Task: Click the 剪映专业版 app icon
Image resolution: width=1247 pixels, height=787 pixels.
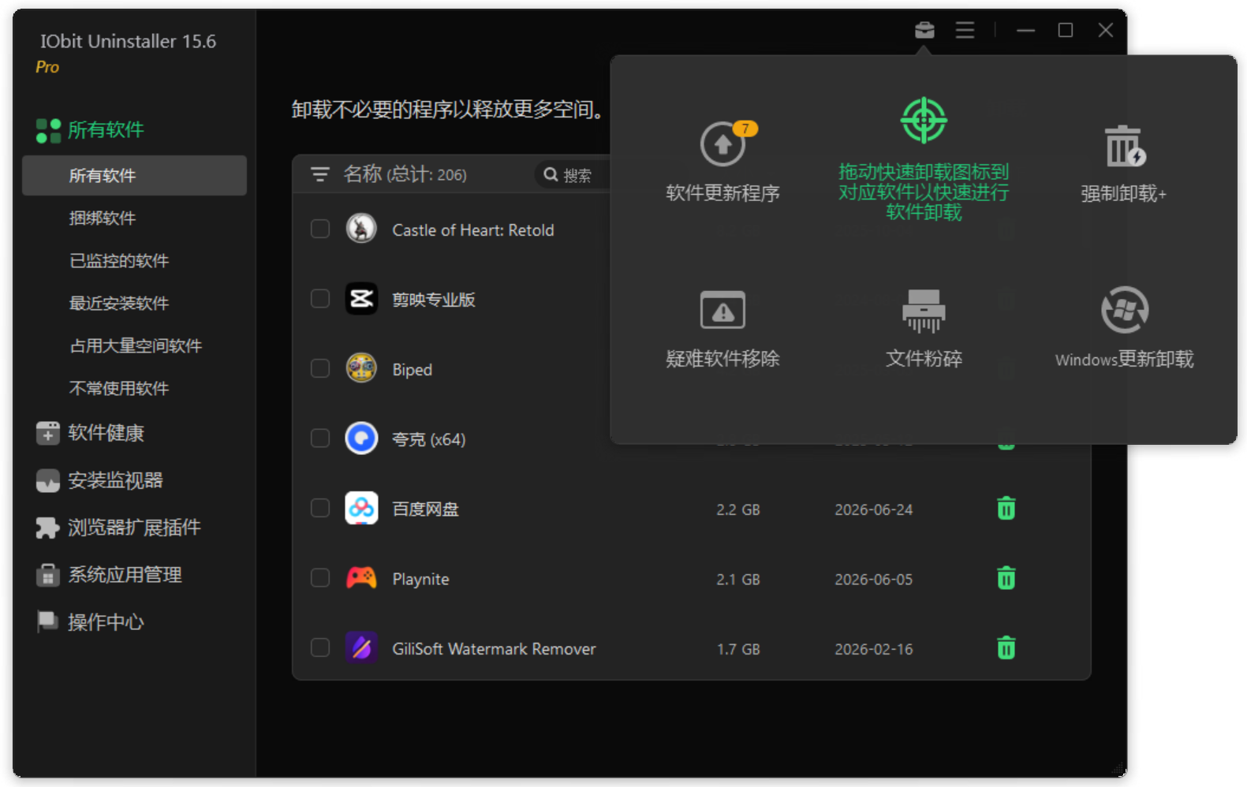Action: coord(361,299)
